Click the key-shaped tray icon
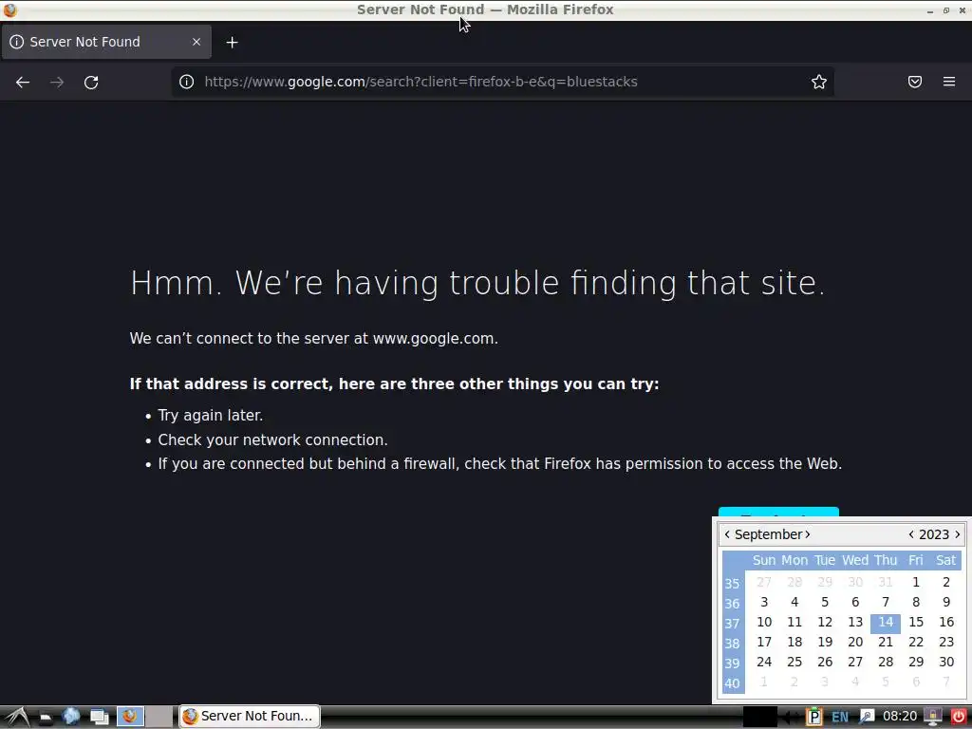972x729 pixels. coord(867,717)
